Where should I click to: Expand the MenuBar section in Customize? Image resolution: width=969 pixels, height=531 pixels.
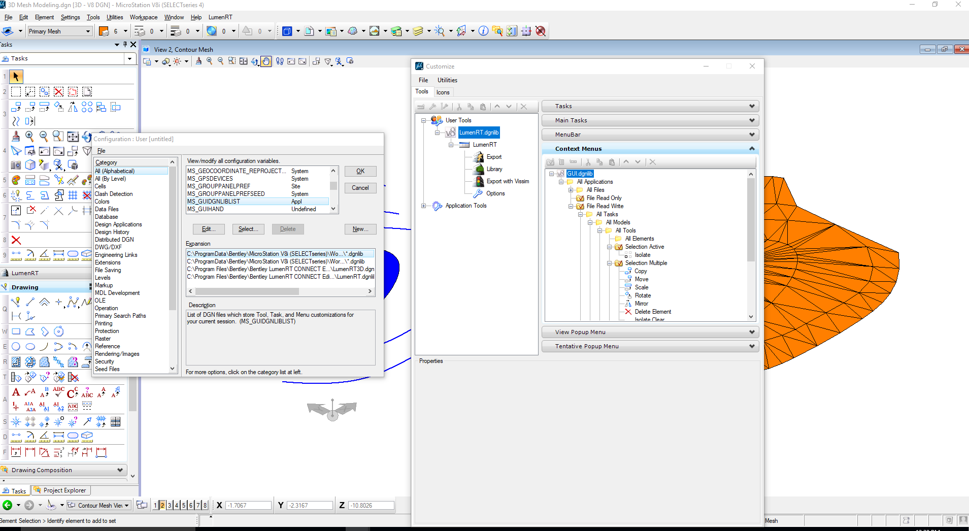click(650, 135)
